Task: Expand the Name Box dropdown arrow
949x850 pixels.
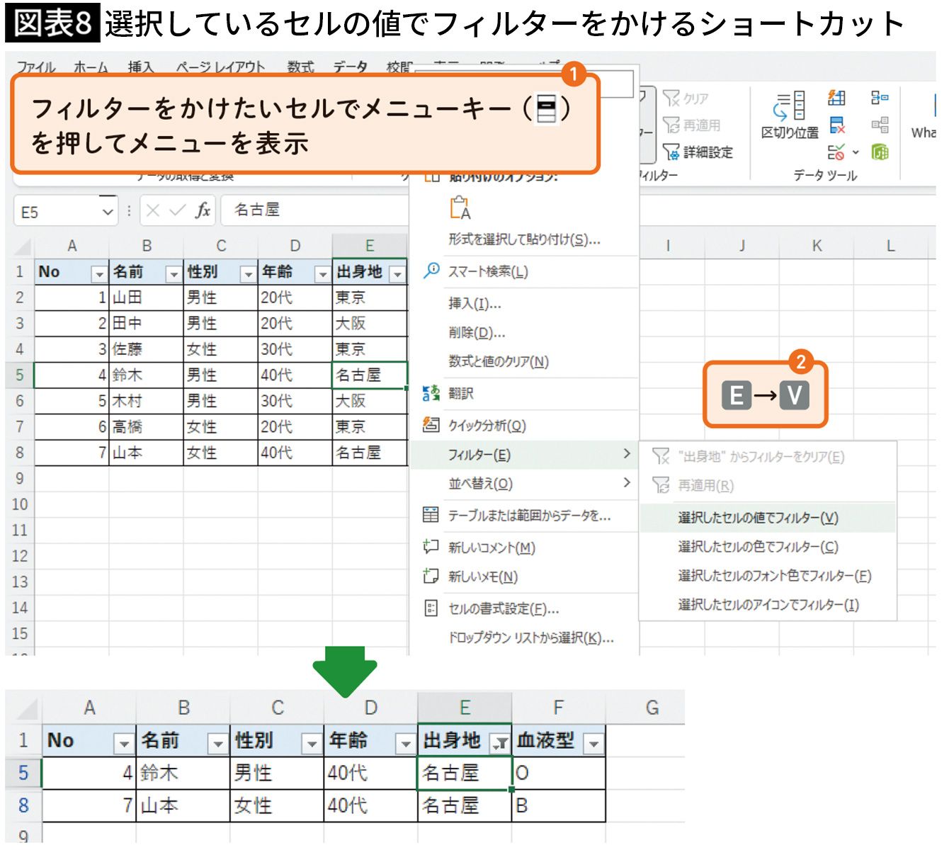Action: click(107, 212)
